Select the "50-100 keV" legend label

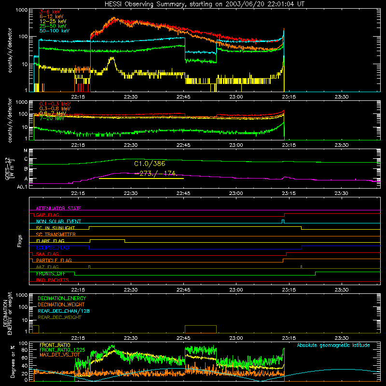[55, 31]
